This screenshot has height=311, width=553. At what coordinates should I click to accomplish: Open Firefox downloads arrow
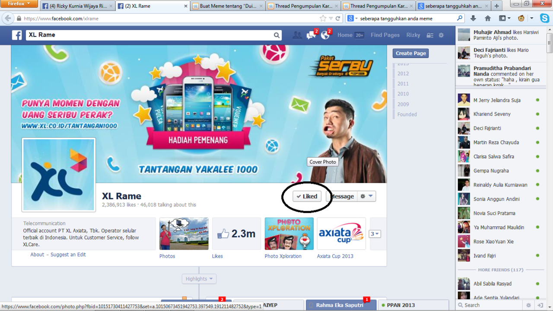[x=473, y=18]
